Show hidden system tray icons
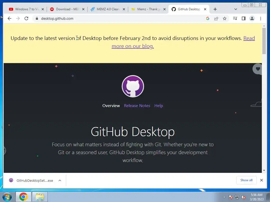This screenshot has height=202, width=270. (224, 197)
